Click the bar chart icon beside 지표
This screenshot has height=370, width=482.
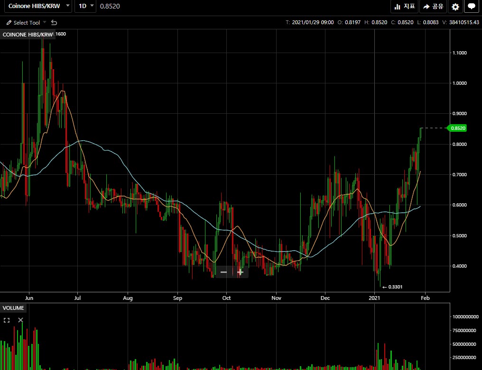(398, 7)
